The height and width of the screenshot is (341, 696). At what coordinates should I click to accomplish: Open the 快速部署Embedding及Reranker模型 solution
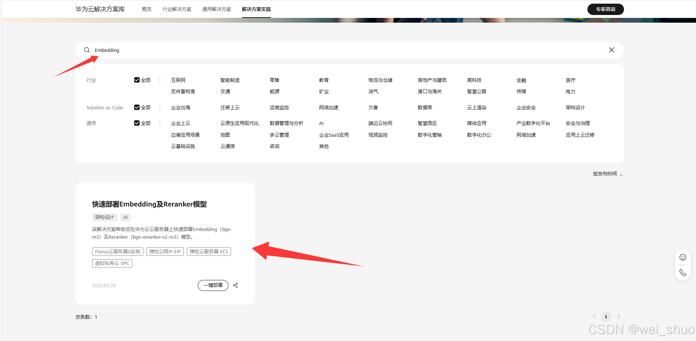[x=149, y=204]
